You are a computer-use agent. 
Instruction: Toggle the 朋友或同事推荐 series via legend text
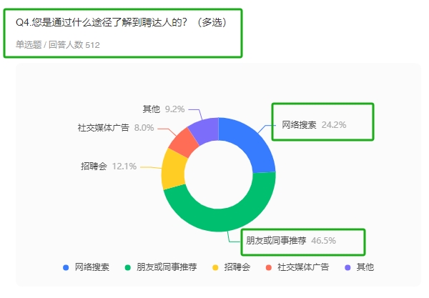point(165,267)
